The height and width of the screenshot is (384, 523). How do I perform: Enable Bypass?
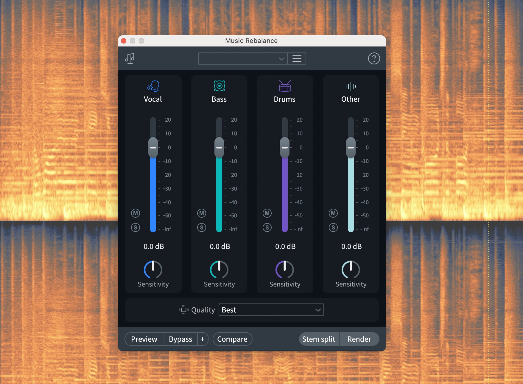(x=180, y=339)
